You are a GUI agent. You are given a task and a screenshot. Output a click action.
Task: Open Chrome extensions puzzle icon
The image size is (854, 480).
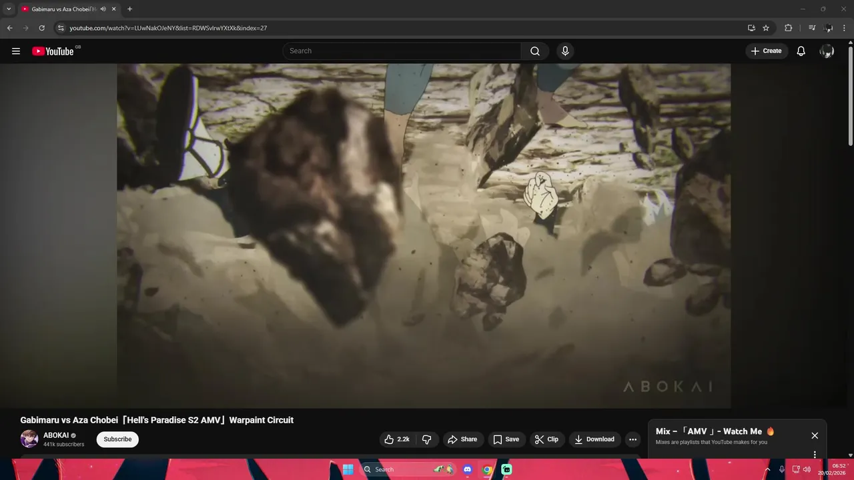click(x=788, y=28)
